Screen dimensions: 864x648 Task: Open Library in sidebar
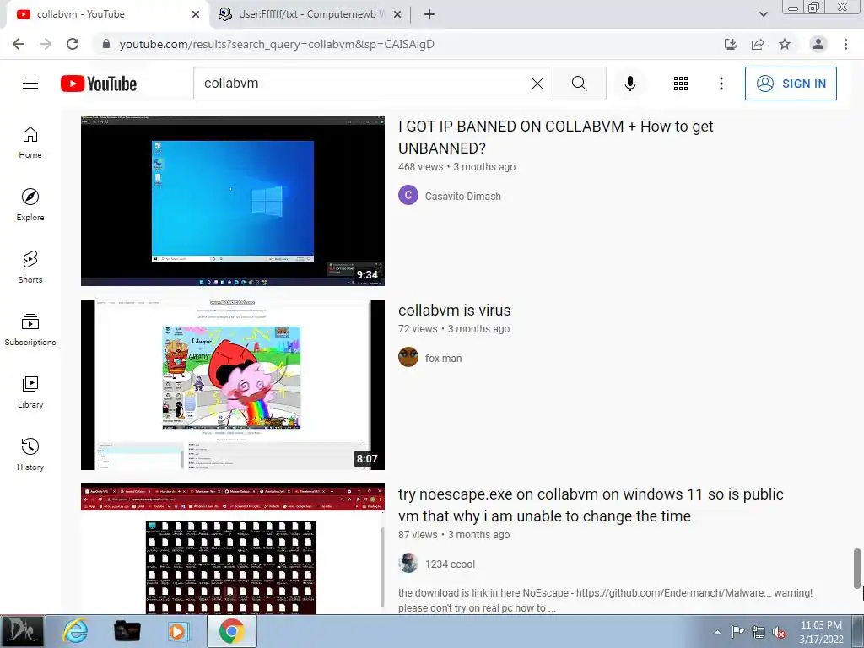[30, 392]
